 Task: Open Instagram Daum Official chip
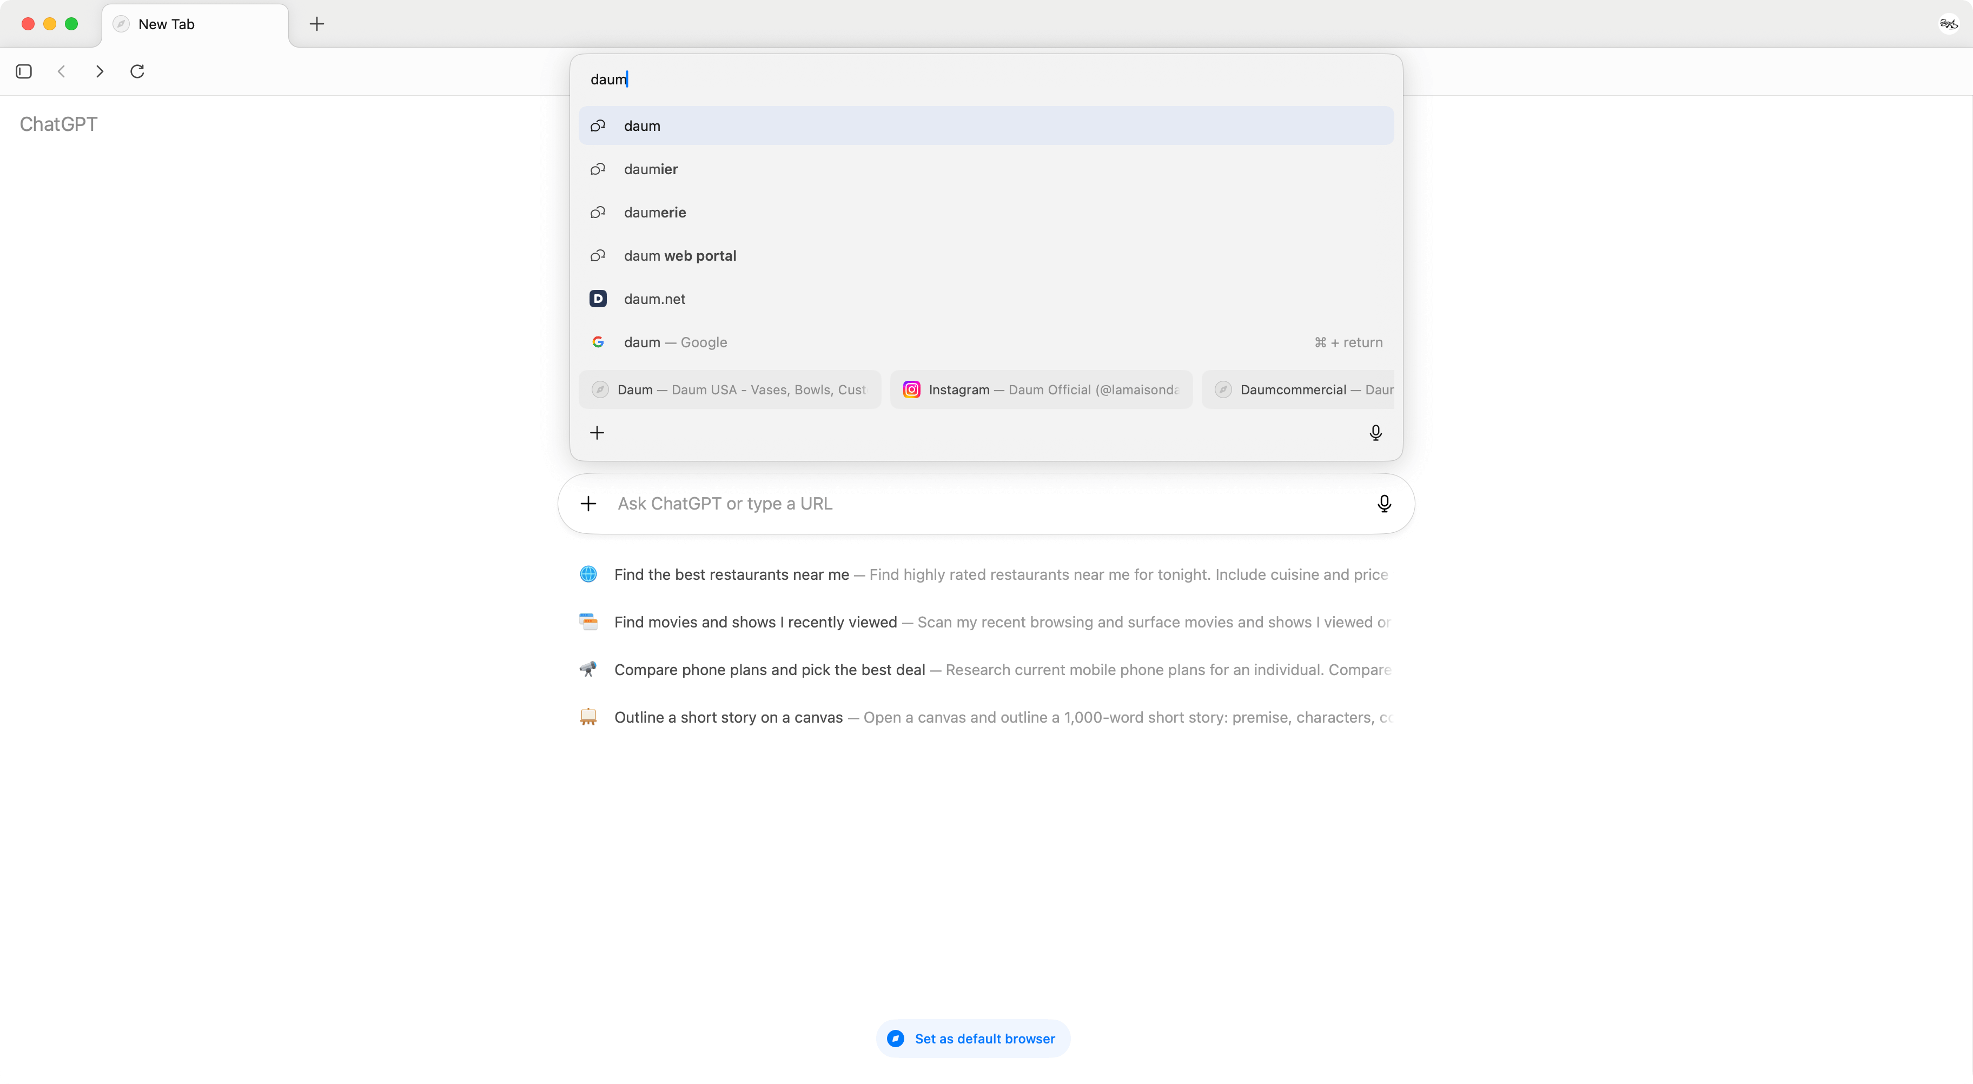coord(1041,390)
